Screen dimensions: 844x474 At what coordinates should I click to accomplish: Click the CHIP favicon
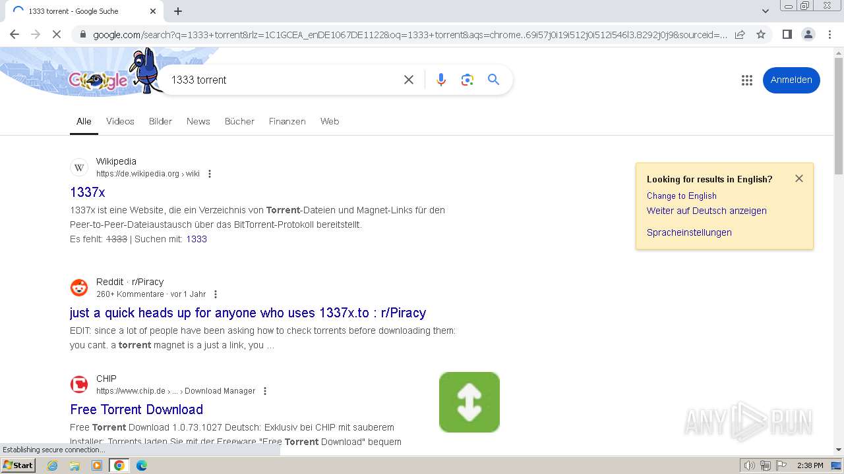pos(79,384)
